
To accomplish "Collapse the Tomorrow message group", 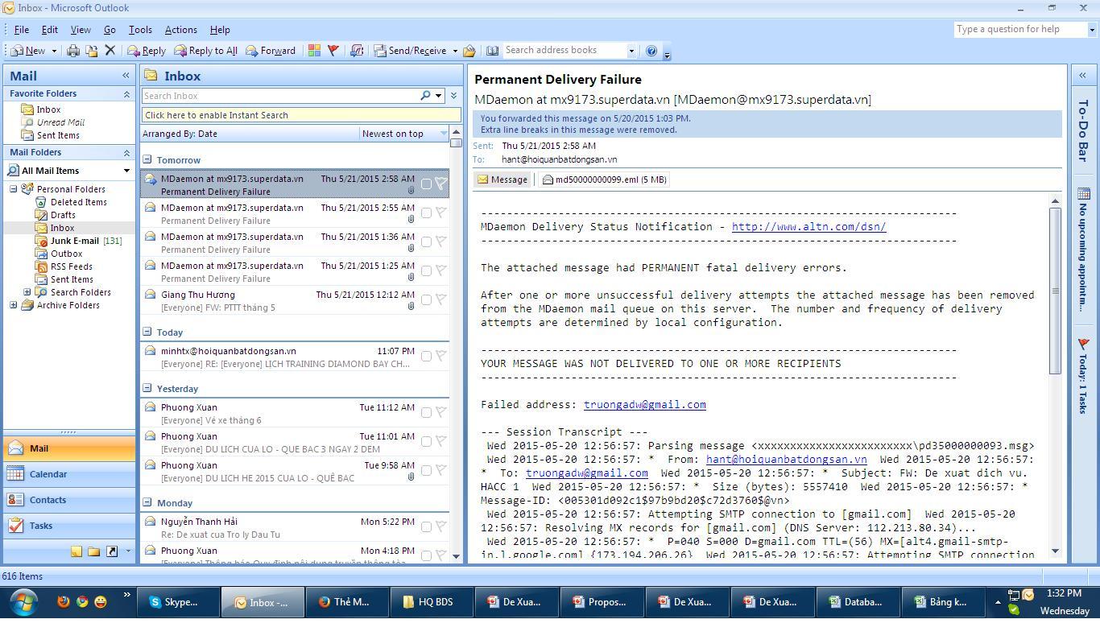I will point(147,159).
